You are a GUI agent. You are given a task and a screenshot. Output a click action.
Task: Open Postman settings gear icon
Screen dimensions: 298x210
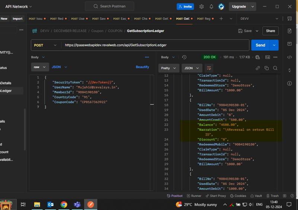(202, 7)
